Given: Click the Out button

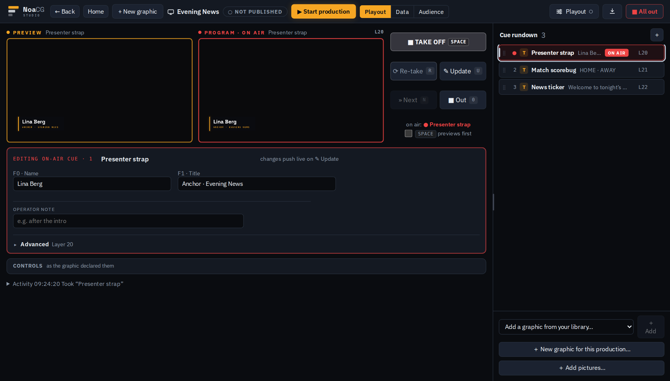Looking at the screenshot, I should [463, 100].
